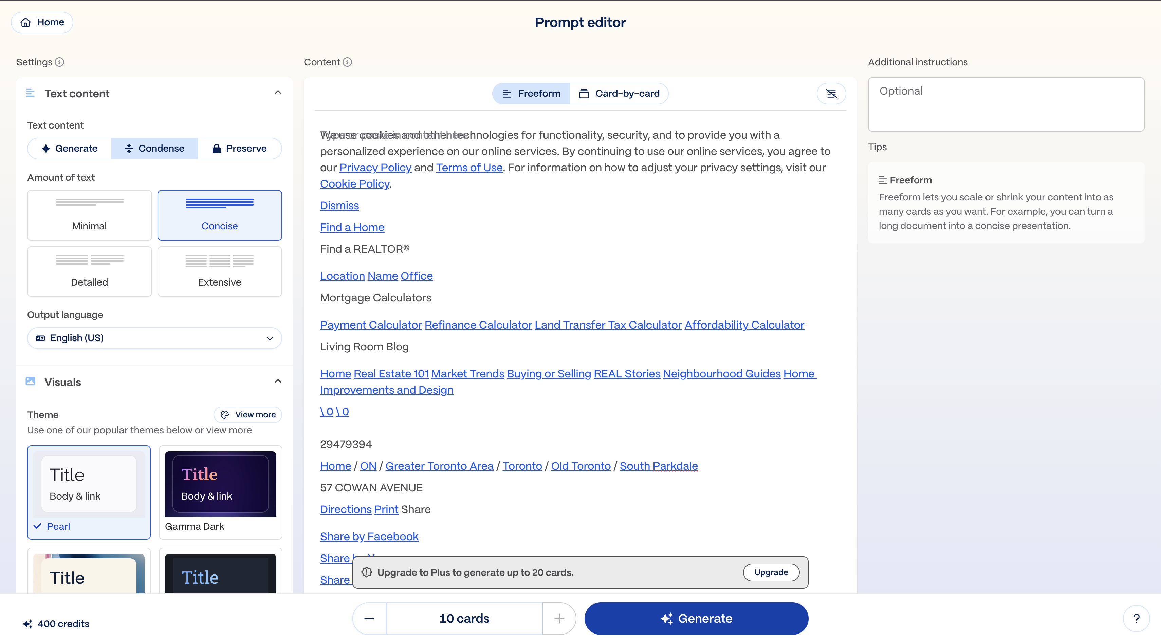Switch to Card-by-card tab
The image size is (1161, 643).
[619, 93]
